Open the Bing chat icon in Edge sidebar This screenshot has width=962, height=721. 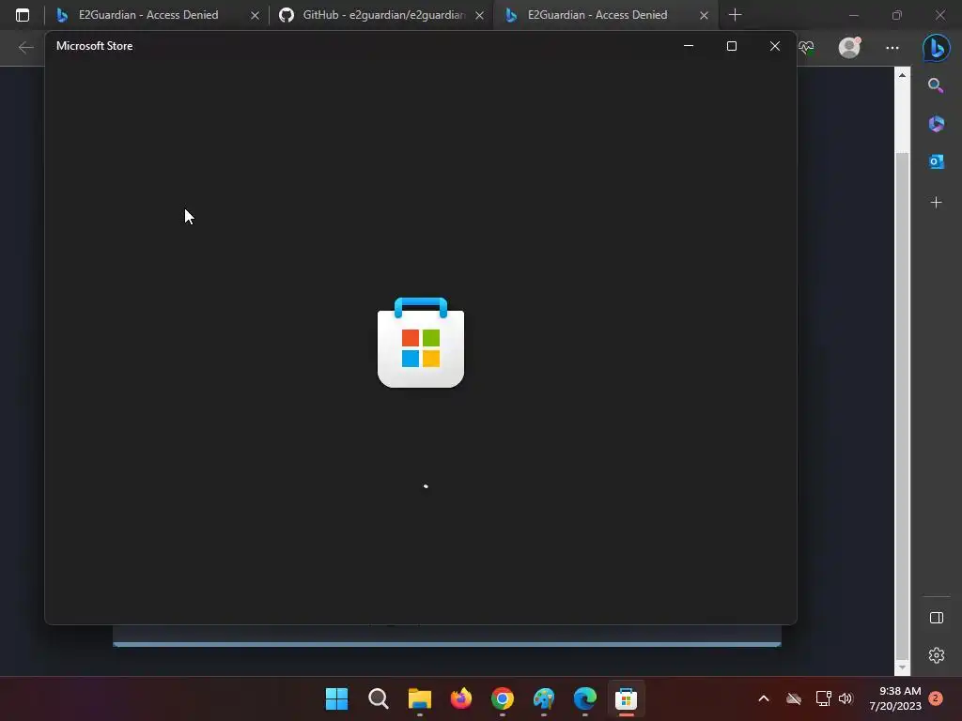pyautogui.click(x=937, y=47)
